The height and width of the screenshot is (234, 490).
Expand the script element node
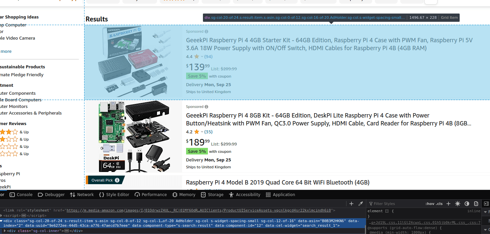[1, 215]
